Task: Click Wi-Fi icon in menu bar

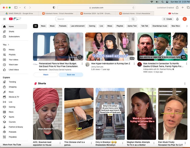Action: (151, 2)
